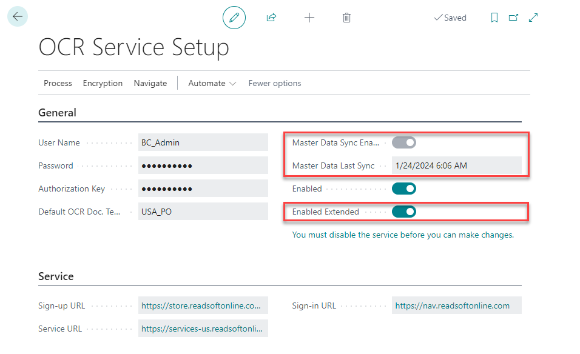Image resolution: width=580 pixels, height=354 pixels.
Task: Click the plus icon to create new
Action: click(x=309, y=18)
